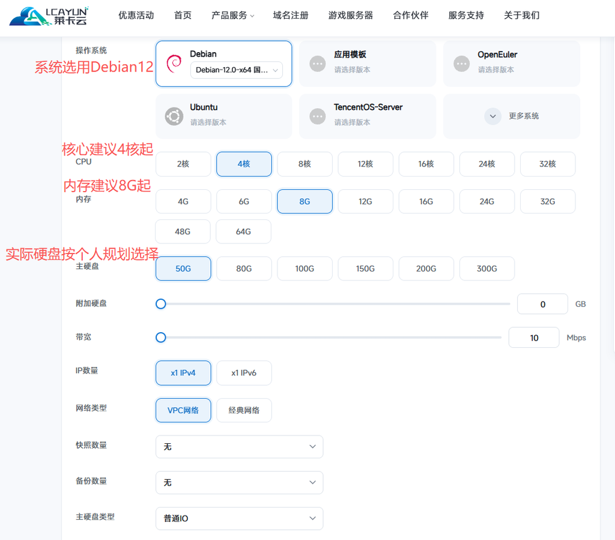The image size is (615, 540).
Task: Click the 带宽 Mbps input field
Action: pos(534,337)
